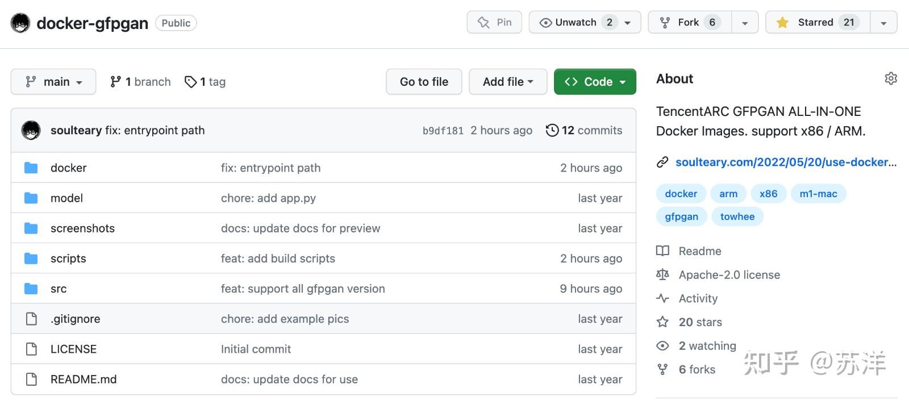Click the docker folder icon
The height and width of the screenshot is (400, 909).
click(31, 168)
